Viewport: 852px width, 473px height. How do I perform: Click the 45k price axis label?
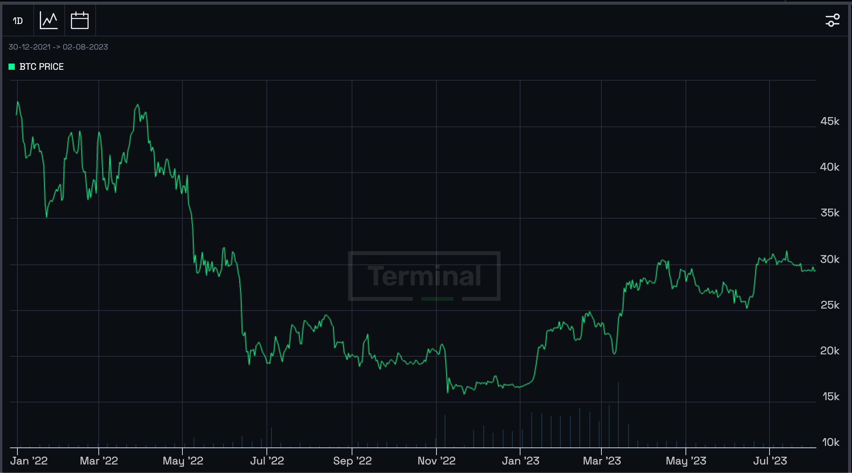[830, 121]
